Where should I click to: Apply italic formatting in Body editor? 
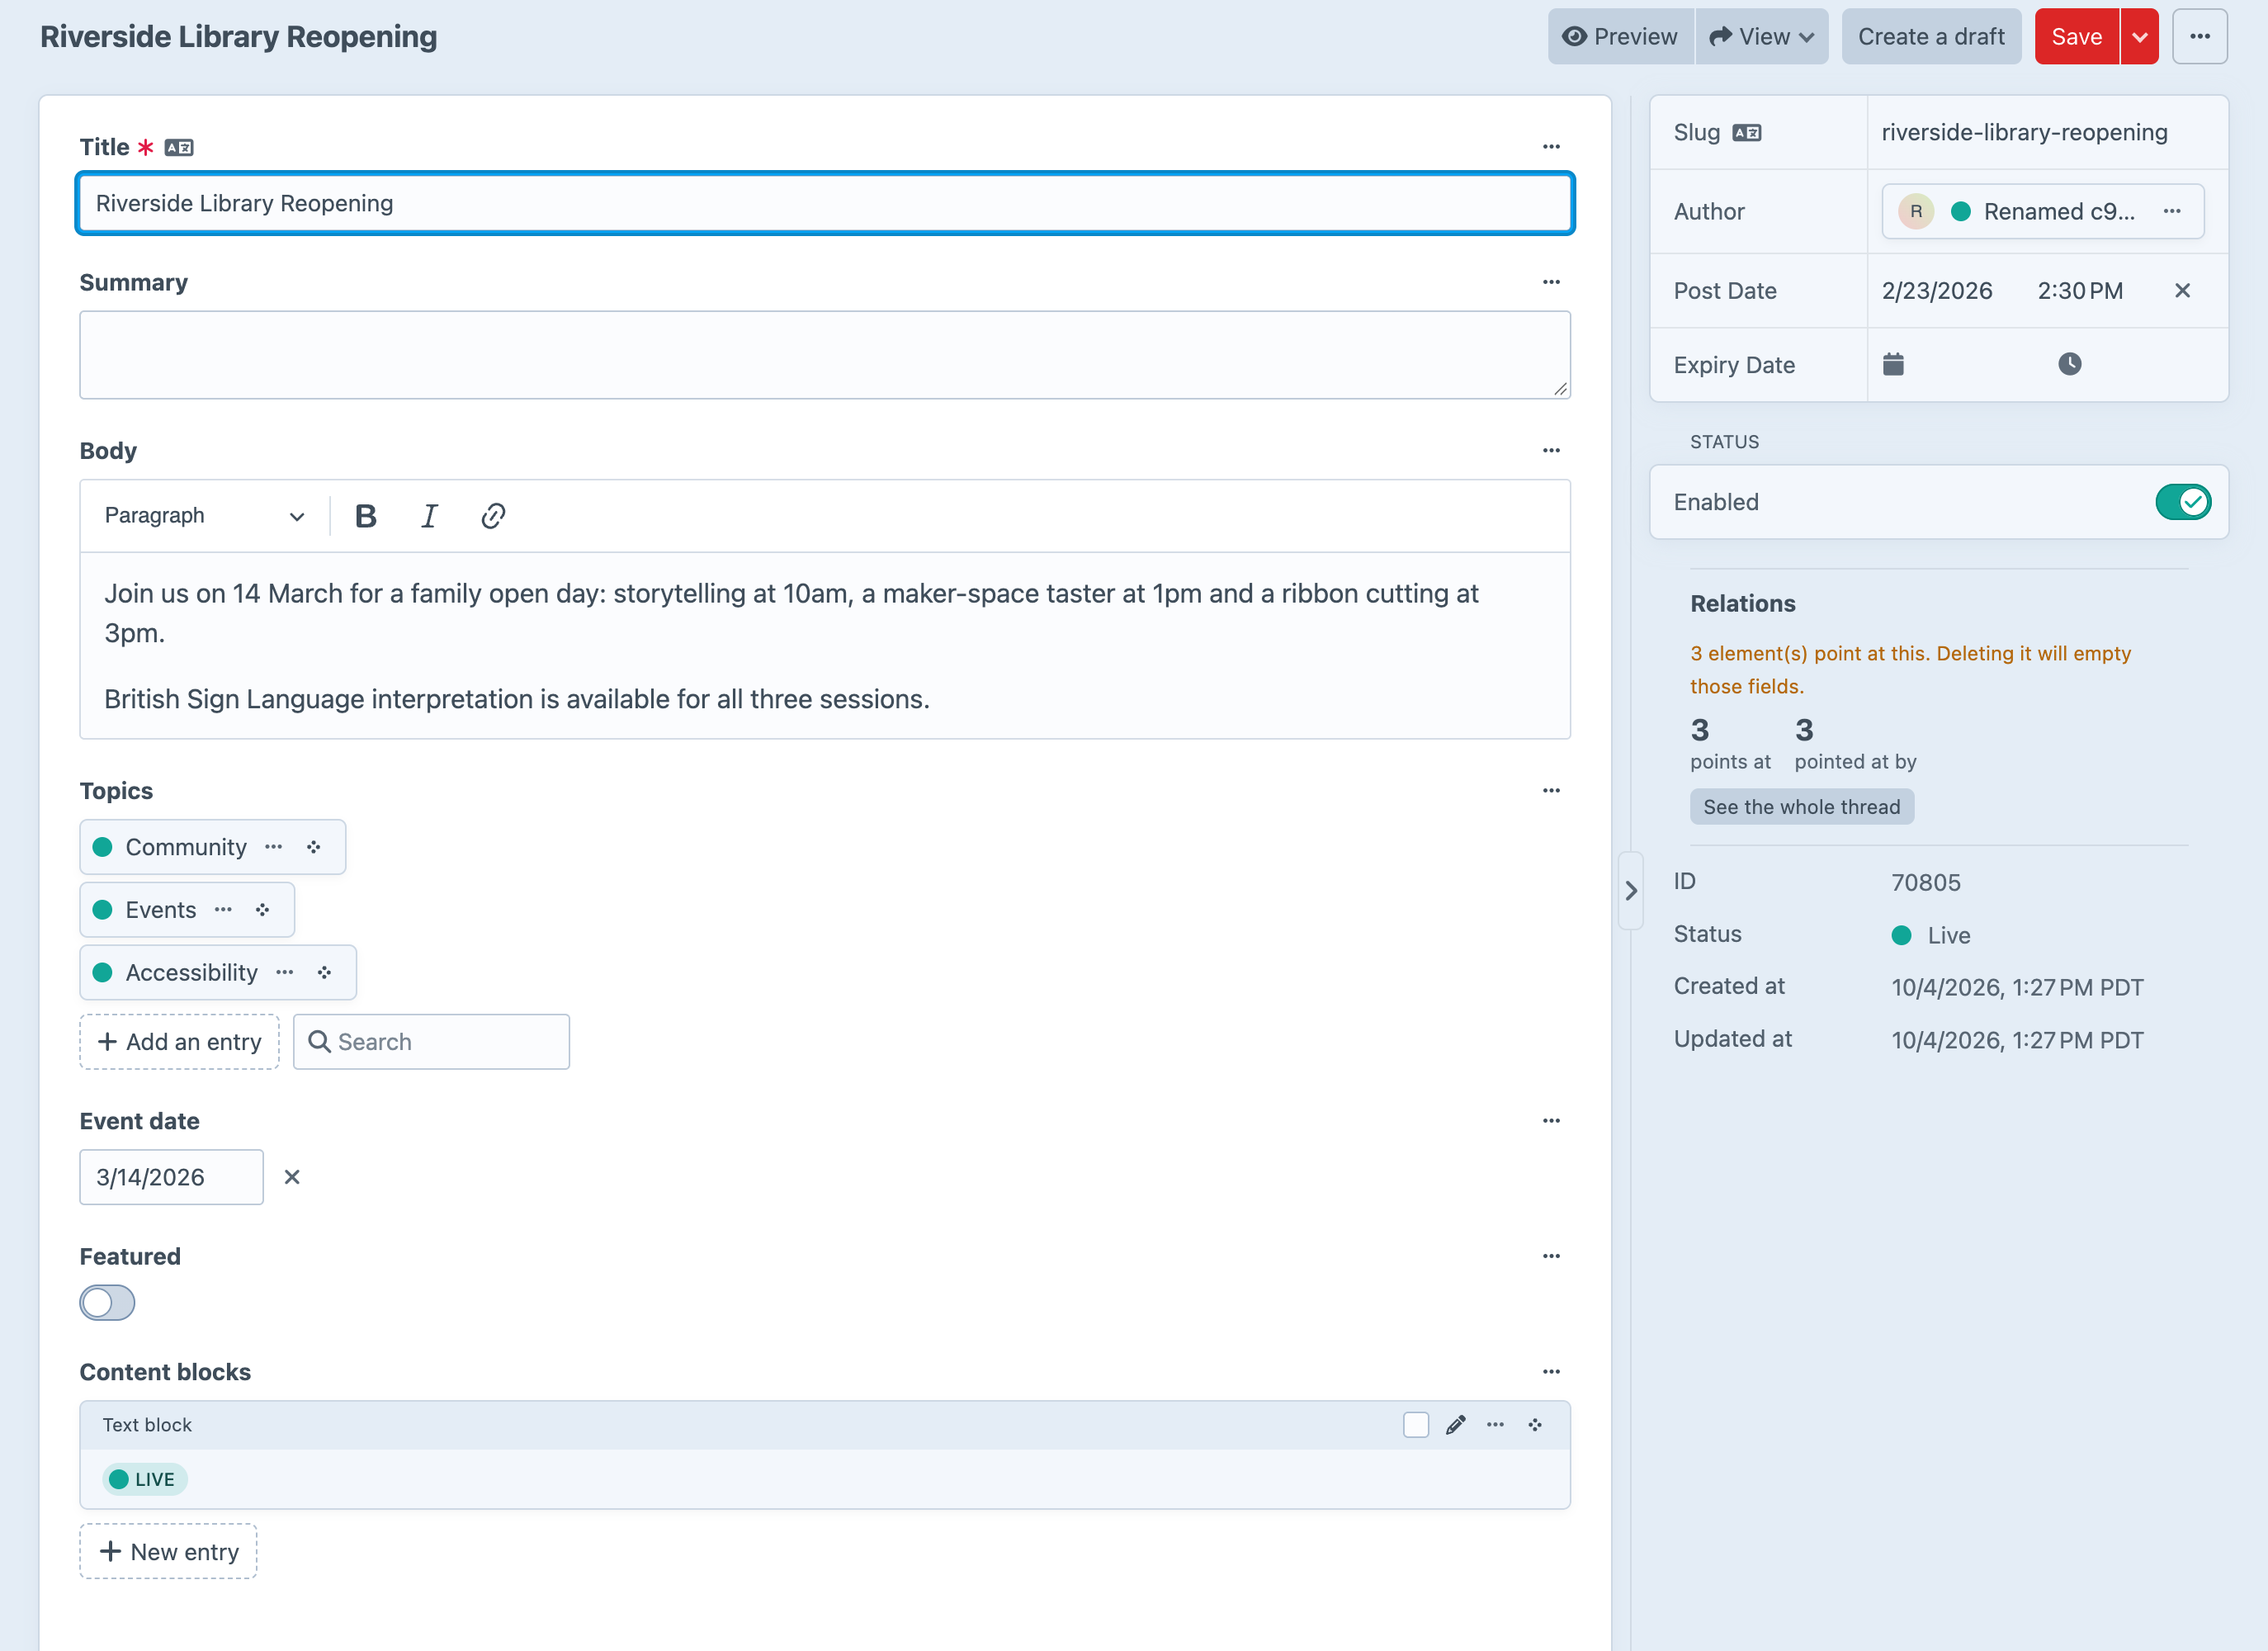pyautogui.click(x=429, y=516)
